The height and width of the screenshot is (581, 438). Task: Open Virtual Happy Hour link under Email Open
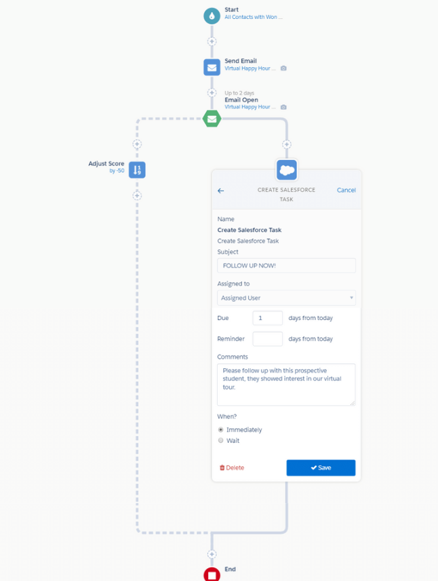coord(250,107)
